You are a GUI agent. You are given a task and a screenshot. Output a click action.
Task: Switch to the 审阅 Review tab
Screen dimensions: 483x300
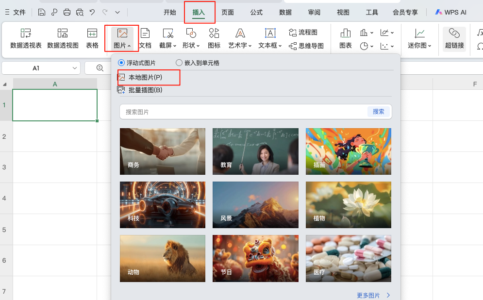(314, 12)
